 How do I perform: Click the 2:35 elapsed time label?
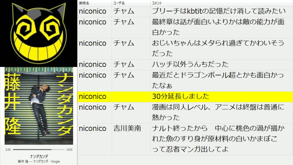point(8,149)
